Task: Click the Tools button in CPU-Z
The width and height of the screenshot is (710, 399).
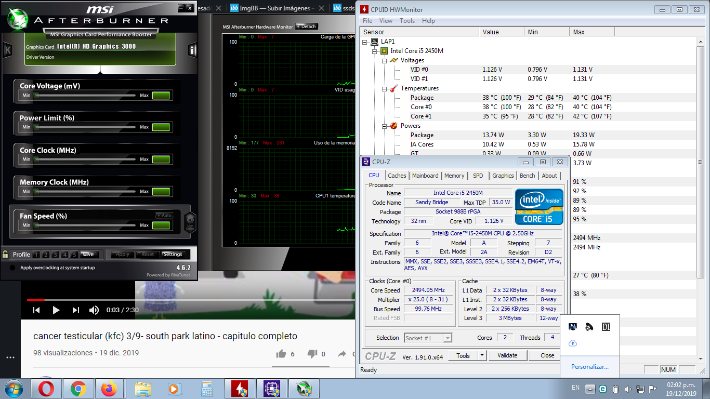Action: pyautogui.click(x=463, y=355)
